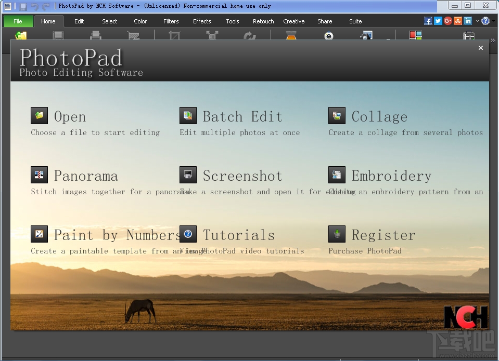Click the Screenshot capture icon
This screenshot has width=499, height=361.
coord(188,175)
